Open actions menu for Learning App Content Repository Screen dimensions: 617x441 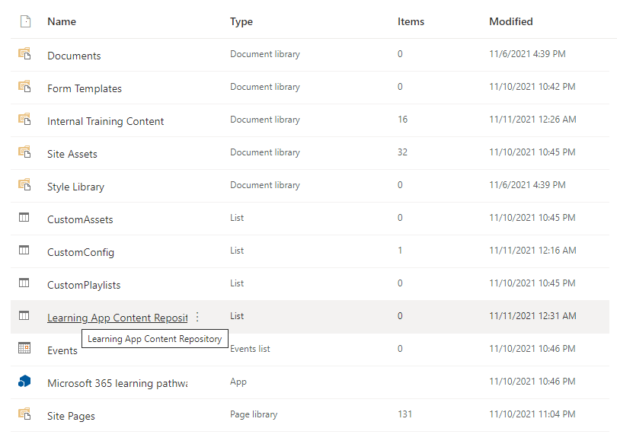pyautogui.click(x=197, y=317)
